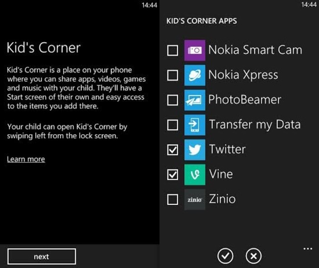Image resolution: width=319 pixels, height=268 pixels.
Task: Uncheck the Vine checkbox
Action: [x=173, y=174]
